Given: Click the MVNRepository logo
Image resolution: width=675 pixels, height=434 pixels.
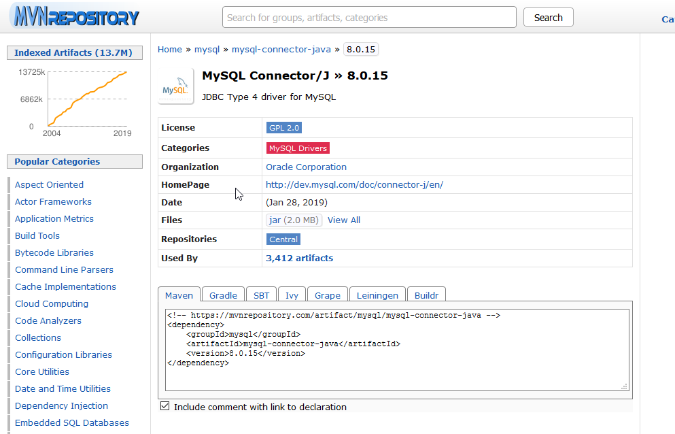Looking at the screenshot, I should tap(75, 17).
